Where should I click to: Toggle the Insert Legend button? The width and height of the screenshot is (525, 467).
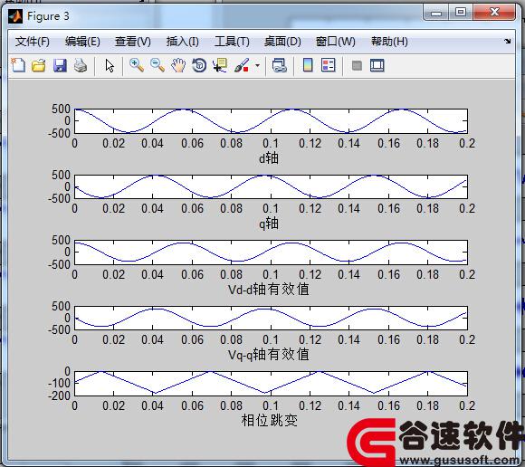[x=328, y=65]
